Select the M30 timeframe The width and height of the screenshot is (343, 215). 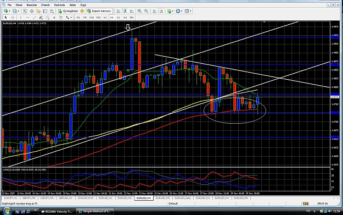point(98,17)
